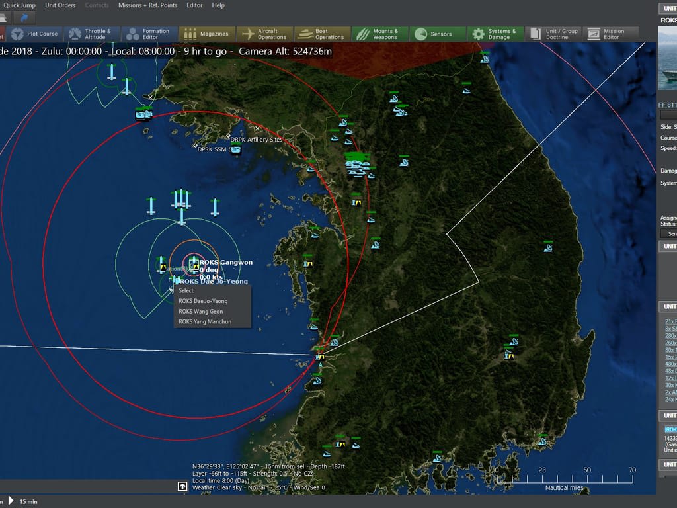The image size is (677, 508).
Task: Open the FF 811 database link
Action: tap(668, 105)
